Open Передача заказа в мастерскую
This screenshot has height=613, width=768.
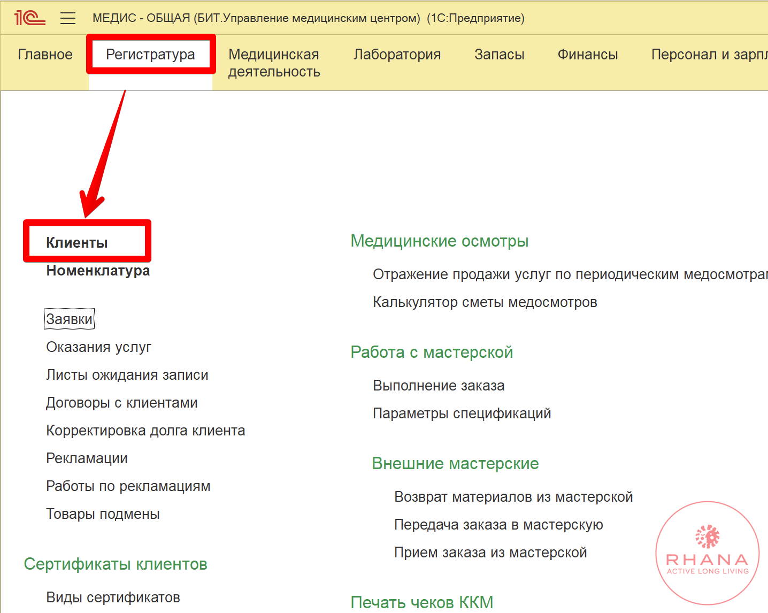[x=498, y=525]
